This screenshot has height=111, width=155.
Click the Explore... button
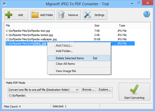pyautogui.click(x=105, y=89)
